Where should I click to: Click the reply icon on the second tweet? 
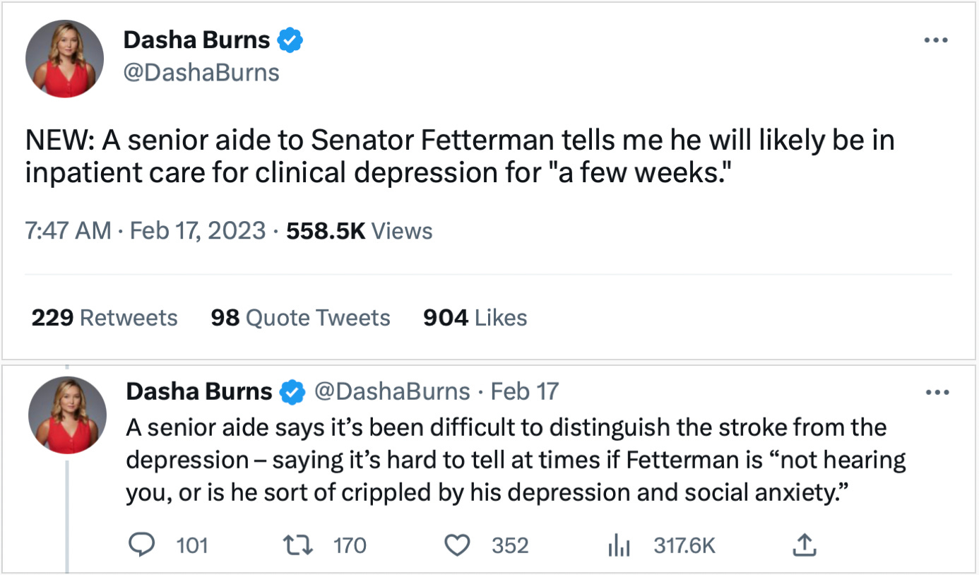tap(145, 545)
